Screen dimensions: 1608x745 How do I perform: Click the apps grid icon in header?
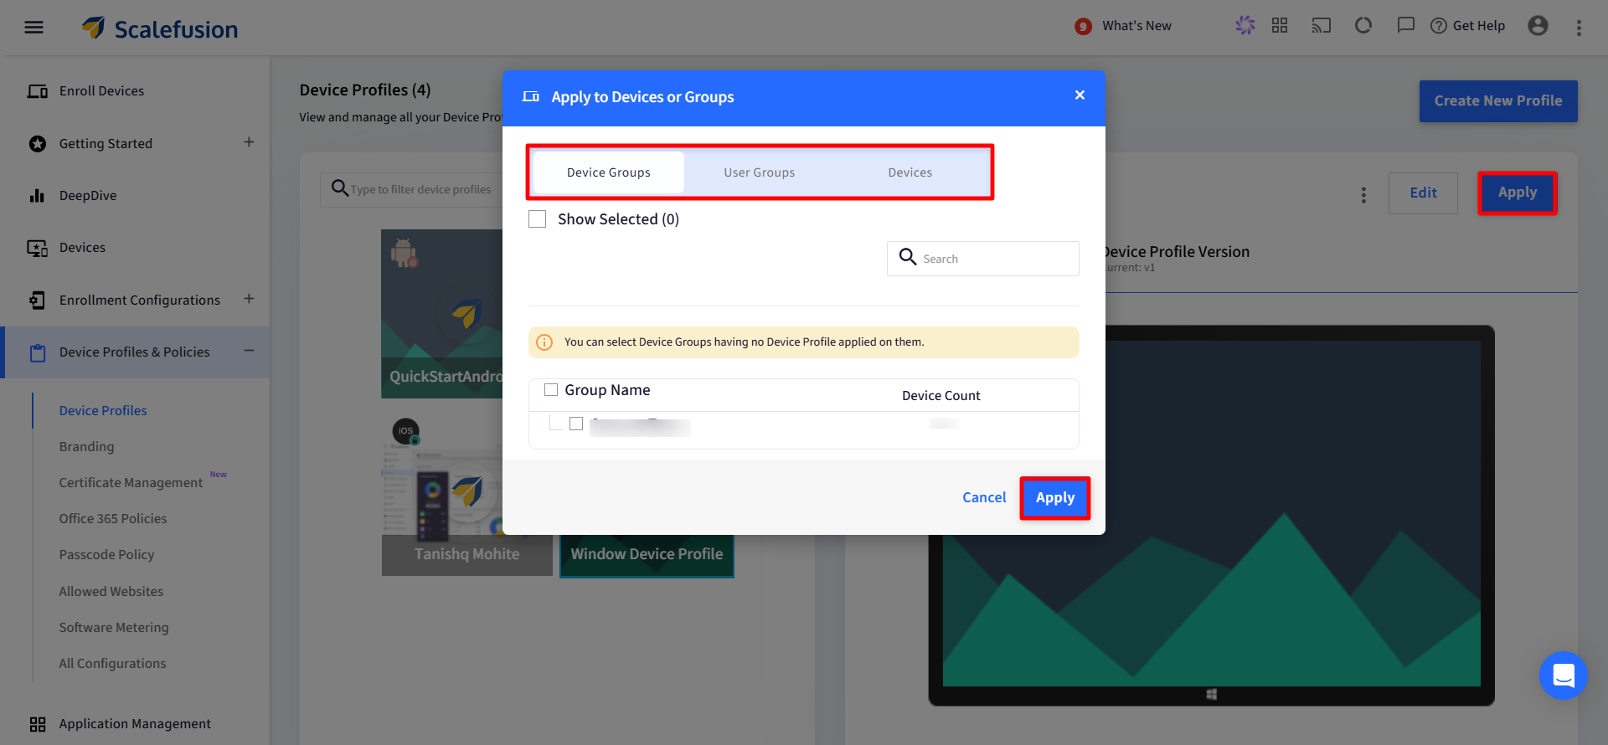[x=1279, y=26]
